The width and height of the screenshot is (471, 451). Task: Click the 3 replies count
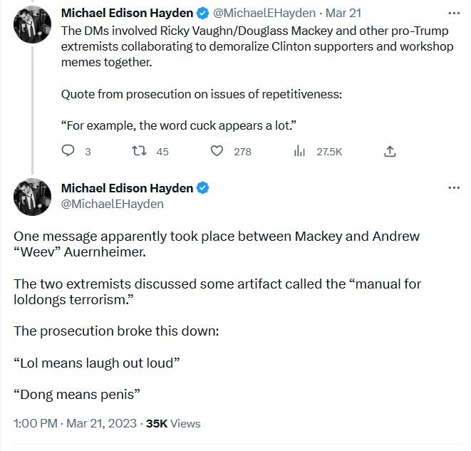click(88, 152)
